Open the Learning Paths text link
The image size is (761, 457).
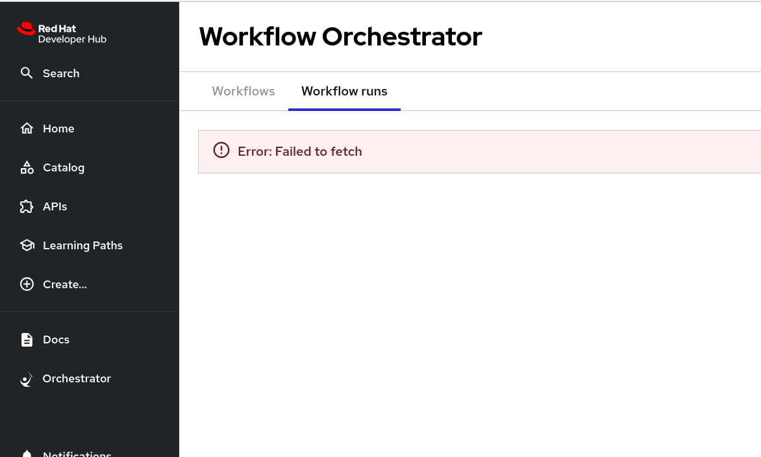82,245
